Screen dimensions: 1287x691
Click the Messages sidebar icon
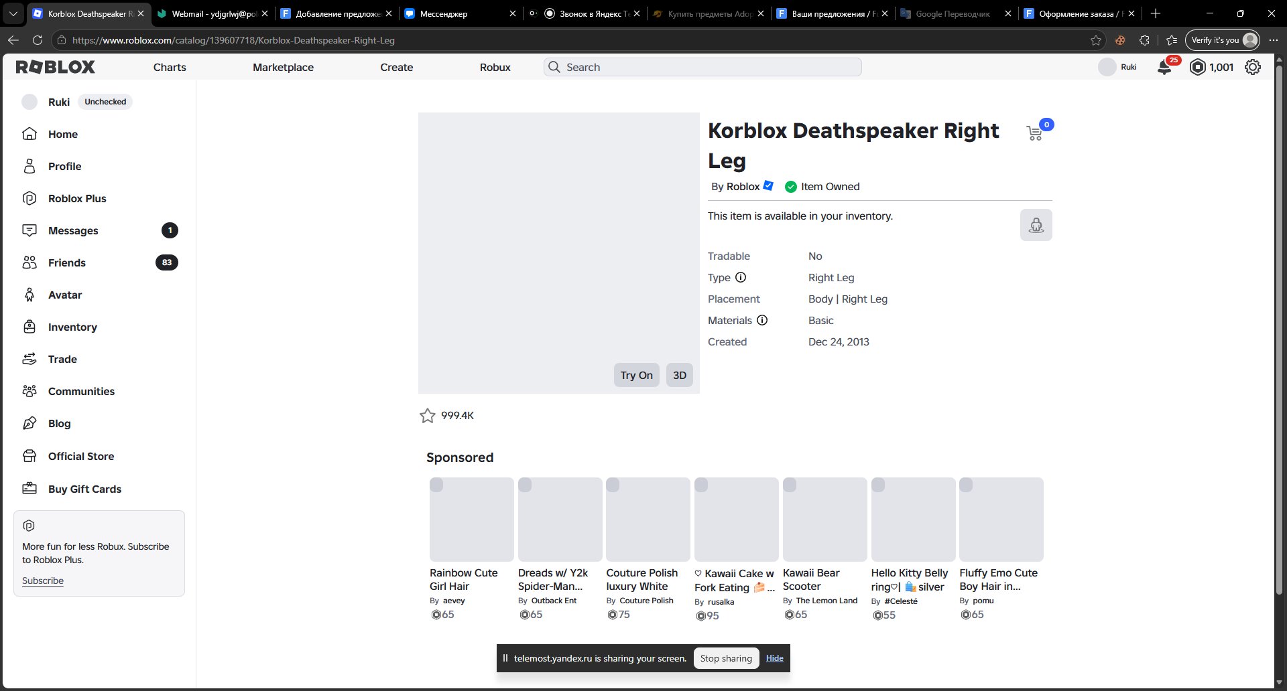click(29, 230)
